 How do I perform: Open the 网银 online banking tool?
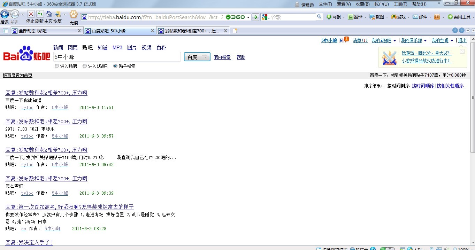[x=334, y=17]
